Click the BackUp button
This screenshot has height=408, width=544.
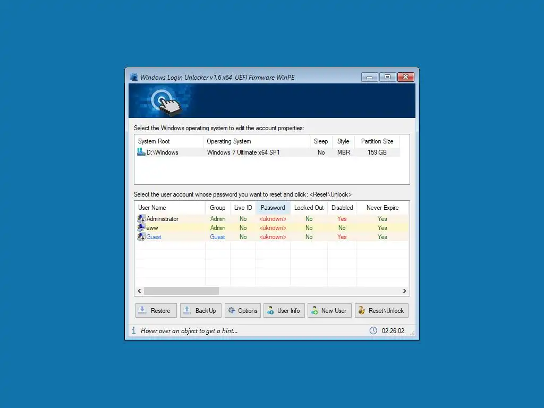tap(200, 310)
